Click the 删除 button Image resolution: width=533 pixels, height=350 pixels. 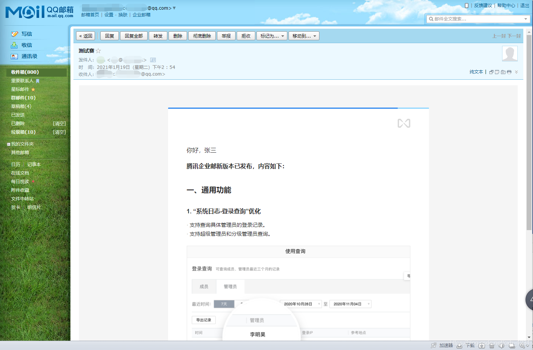pos(178,36)
